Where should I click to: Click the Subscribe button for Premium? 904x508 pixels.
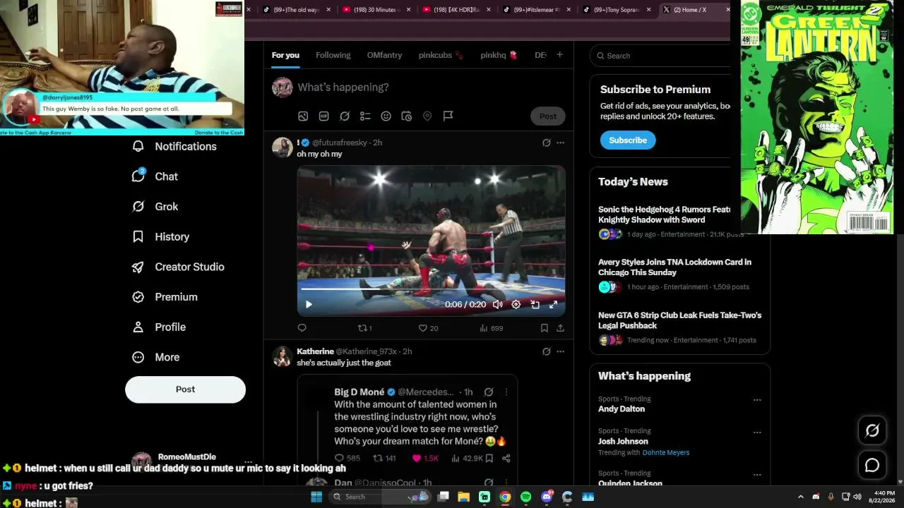point(628,140)
